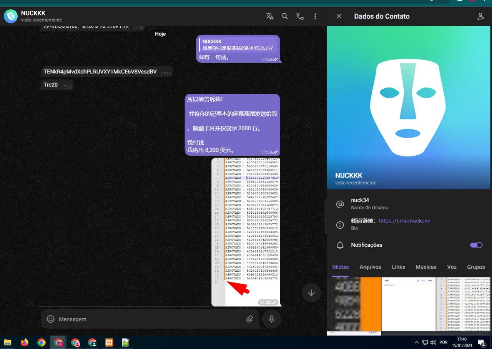The image size is (492, 349).
Task: Start a voice call with NUCKKK
Action: [x=300, y=16]
